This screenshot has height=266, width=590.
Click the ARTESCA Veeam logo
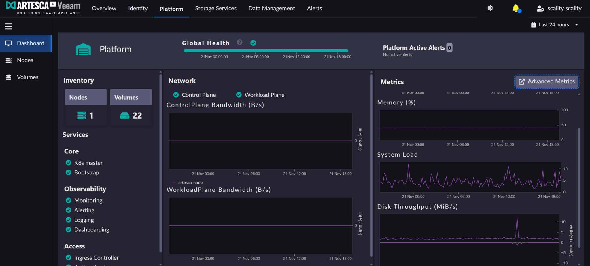(x=43, y=8)
